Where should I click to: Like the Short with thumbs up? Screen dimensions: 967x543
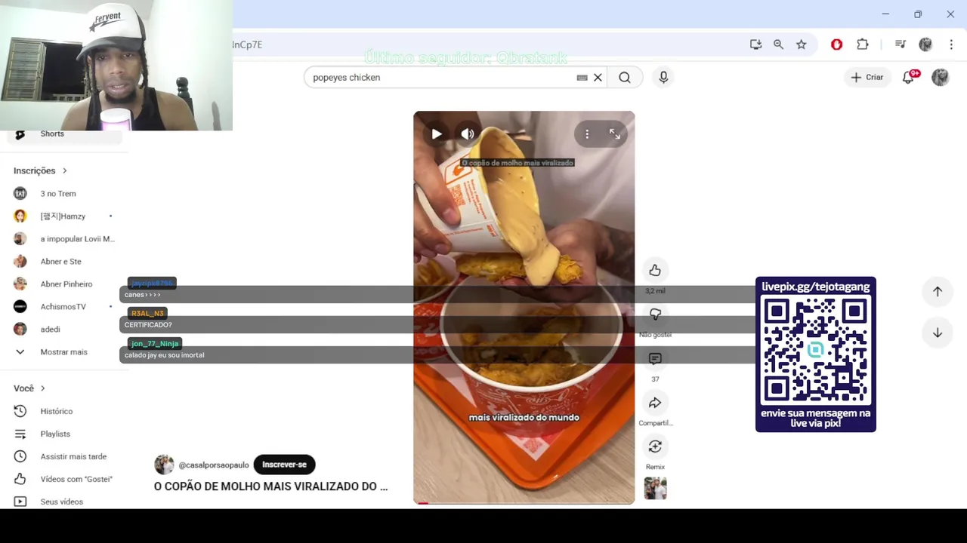click(655, 270)
